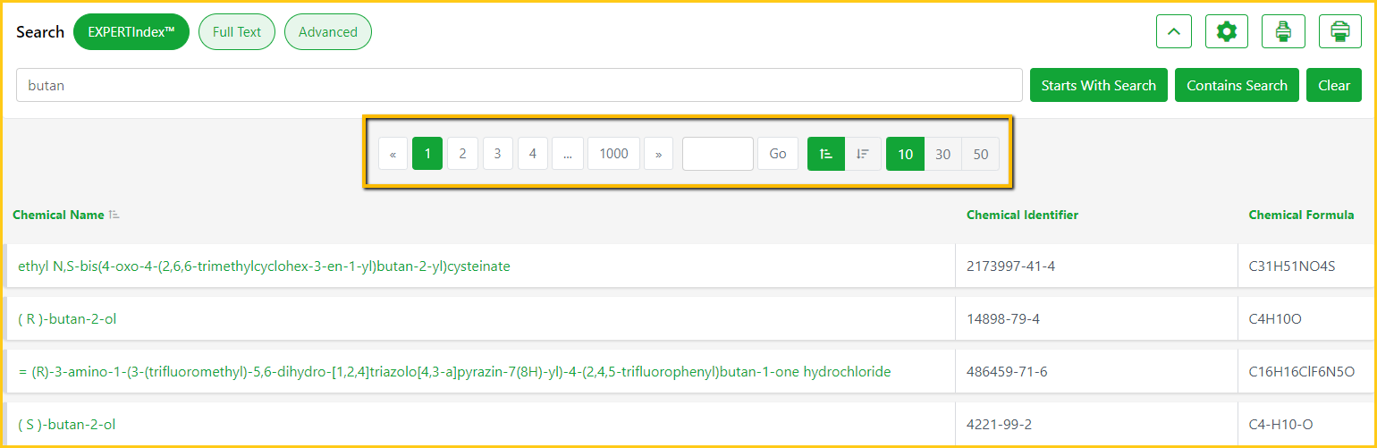This screenshot has width=1377, height=448.
Task: Select the EXPERTIndex search tab
Action: point(131,32)
